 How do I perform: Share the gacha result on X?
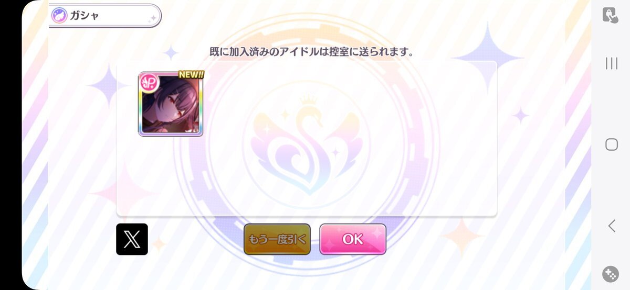click(132, 239)
